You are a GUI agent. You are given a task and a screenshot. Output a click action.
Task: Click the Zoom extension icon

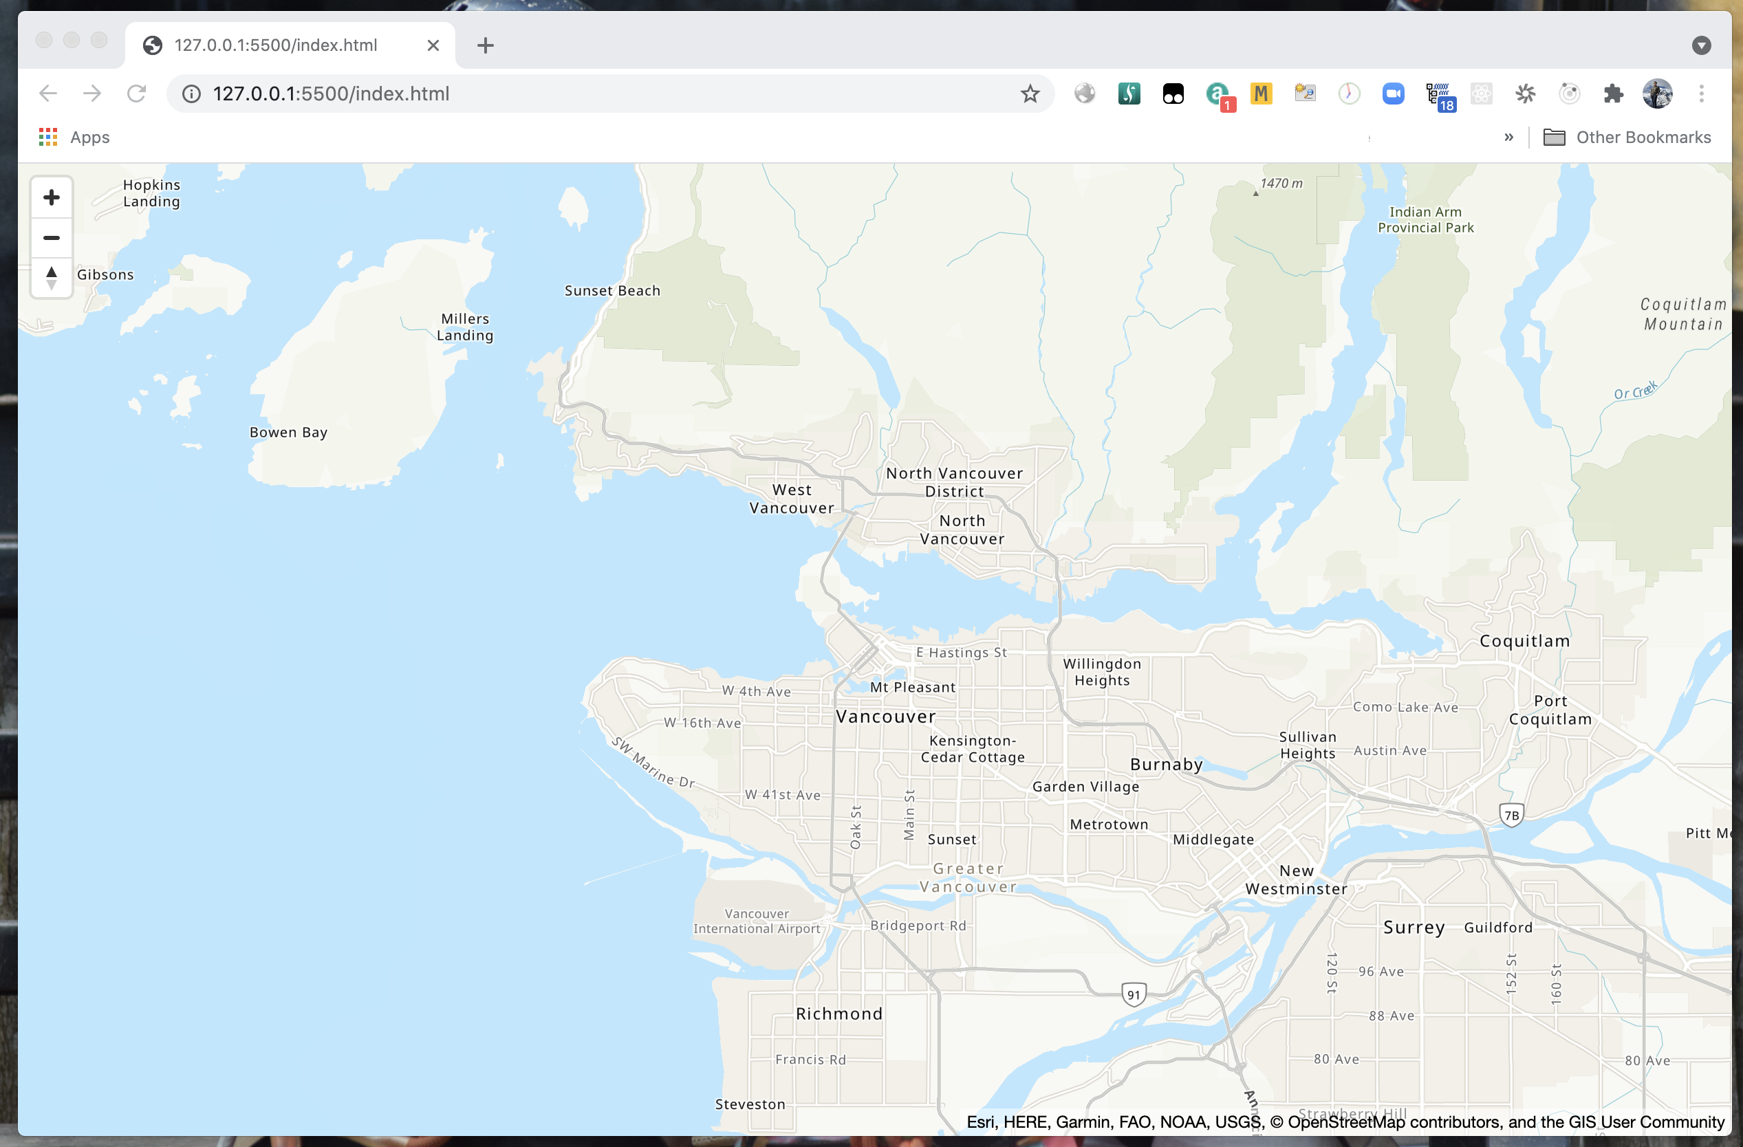point(1393,94)
